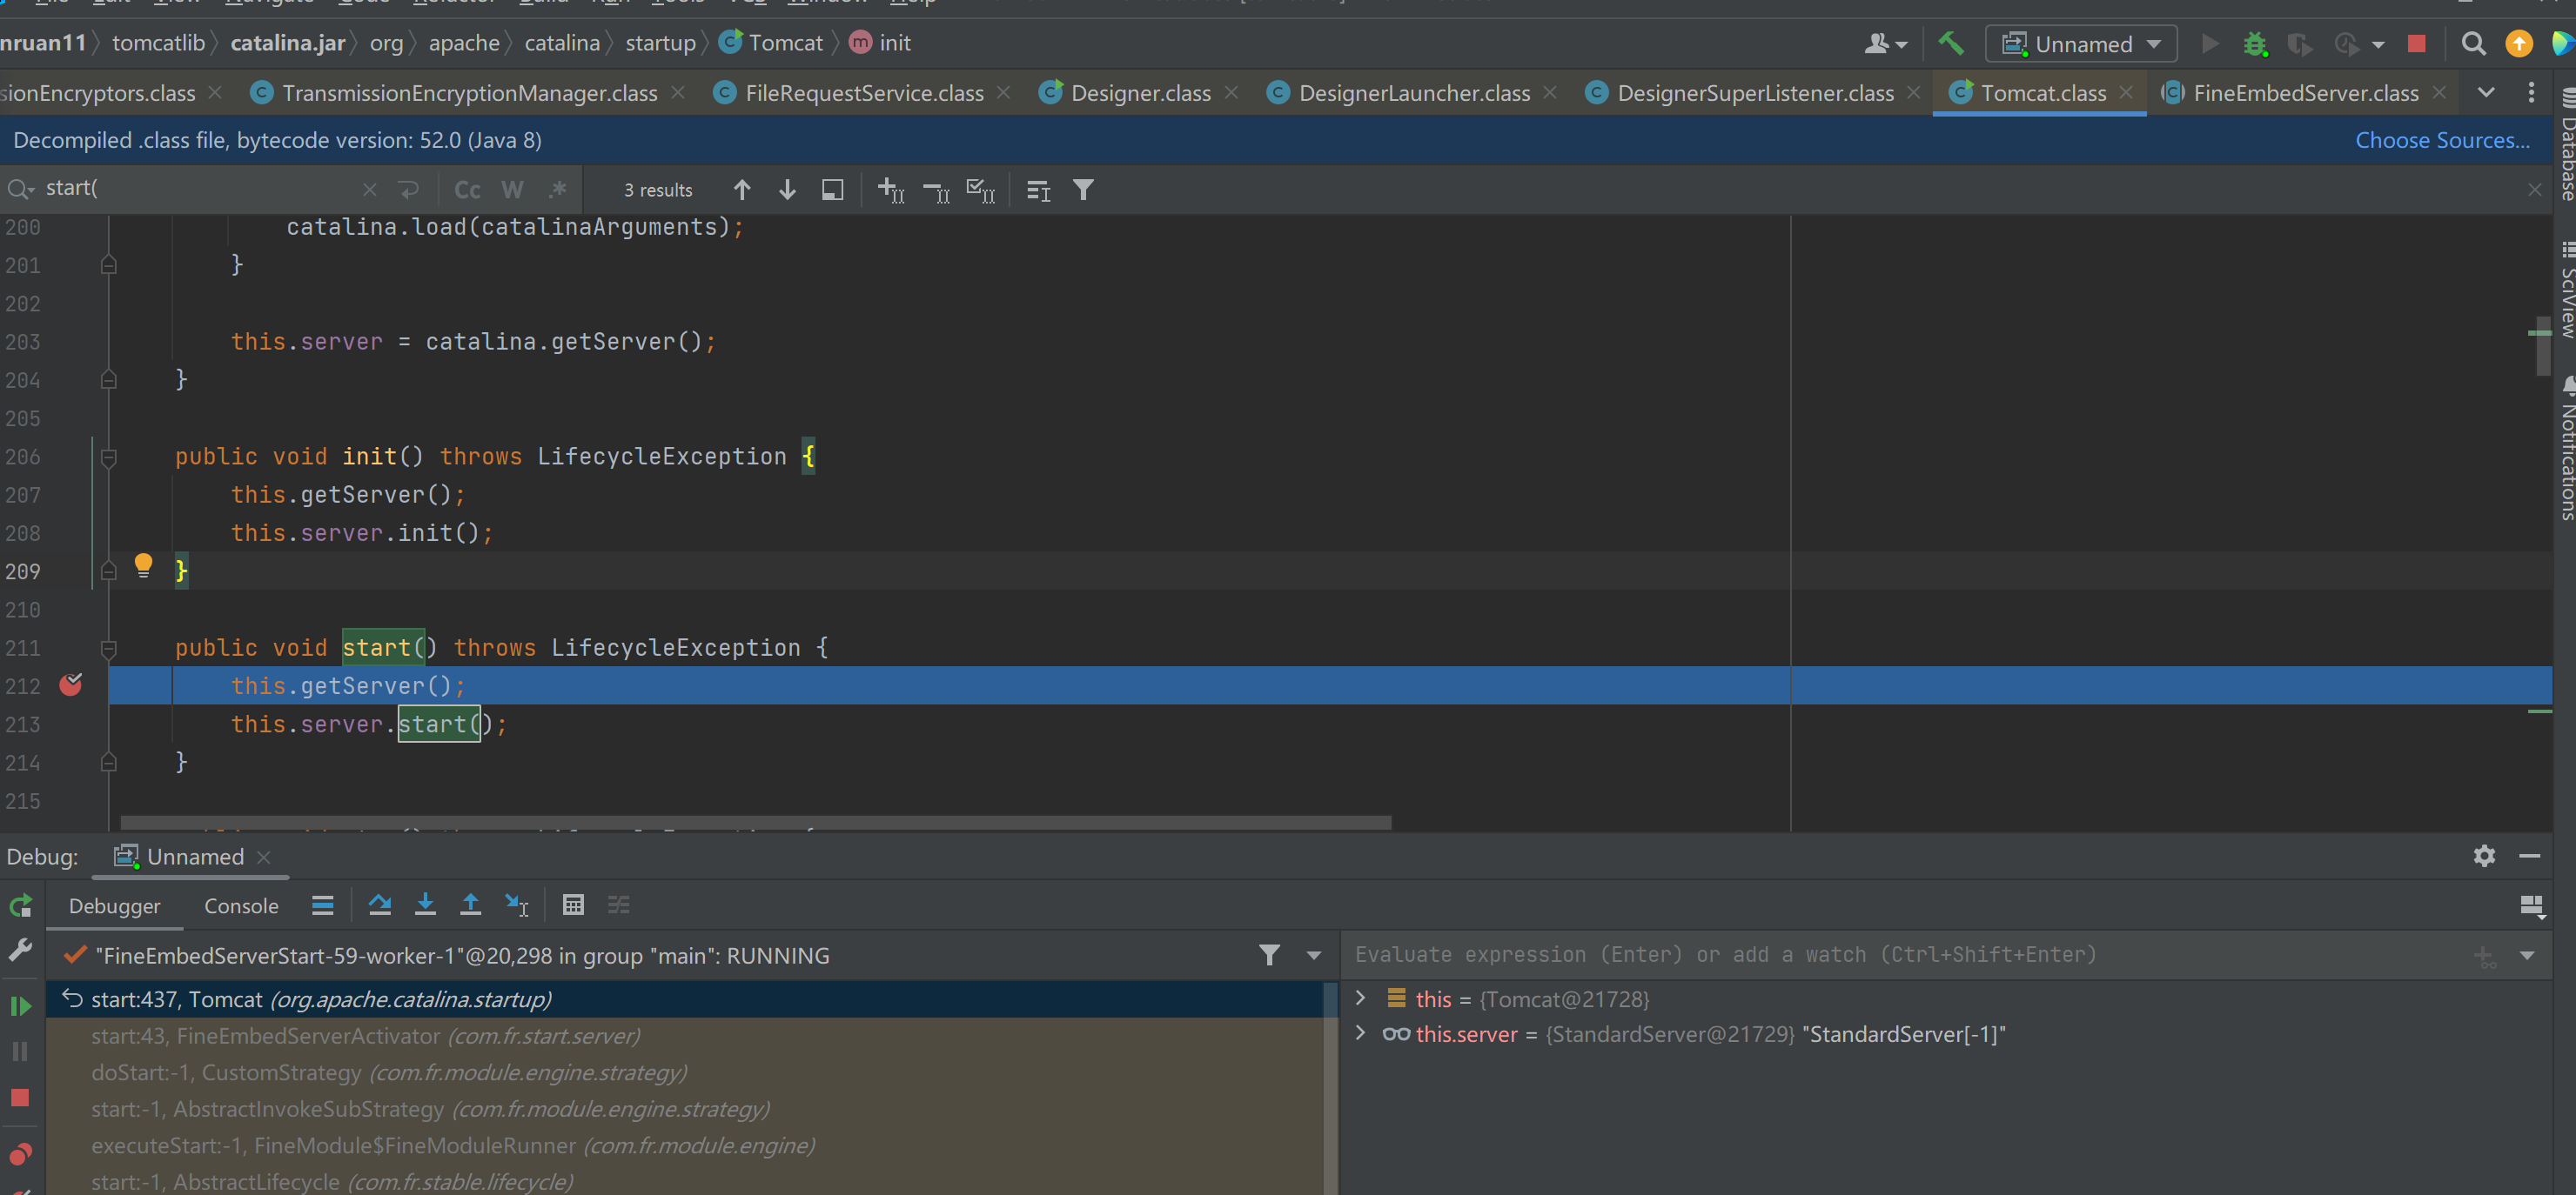
Task: Open Search Everywhere magnifier icon
Action: pos(2473,44)
